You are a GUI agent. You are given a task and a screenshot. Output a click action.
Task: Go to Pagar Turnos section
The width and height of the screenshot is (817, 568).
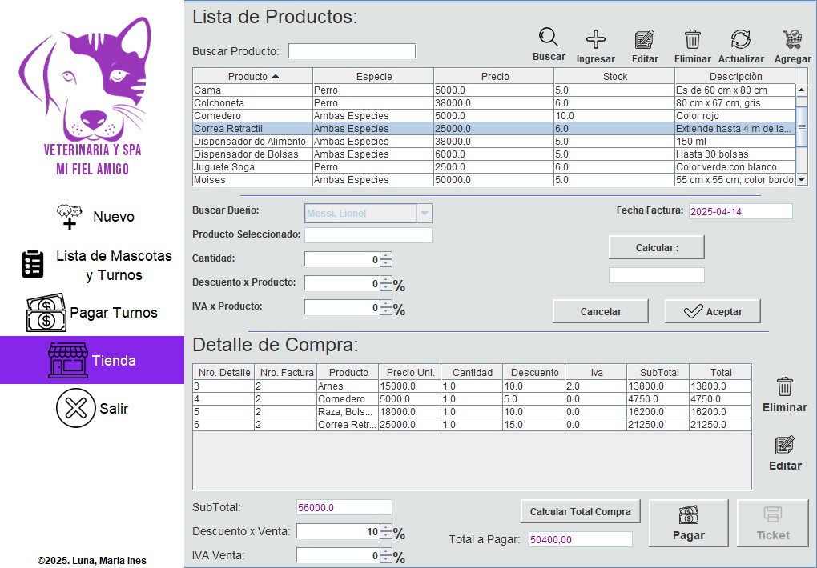tap(91, 312)
